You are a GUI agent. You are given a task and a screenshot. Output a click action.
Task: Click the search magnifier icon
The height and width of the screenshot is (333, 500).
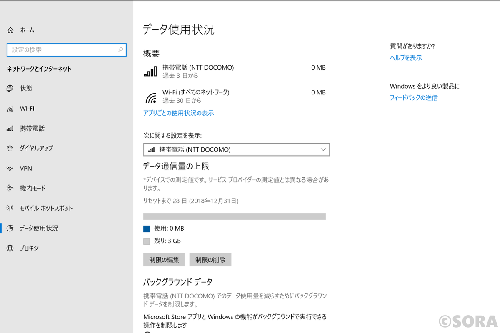pyautogui.click(x=120, y=50)
